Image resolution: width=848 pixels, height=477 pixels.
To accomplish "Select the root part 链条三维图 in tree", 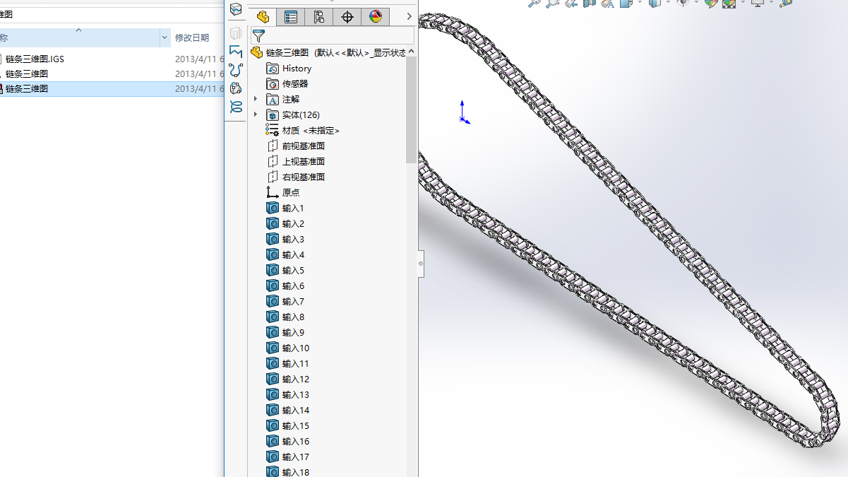I will (328, 52).
